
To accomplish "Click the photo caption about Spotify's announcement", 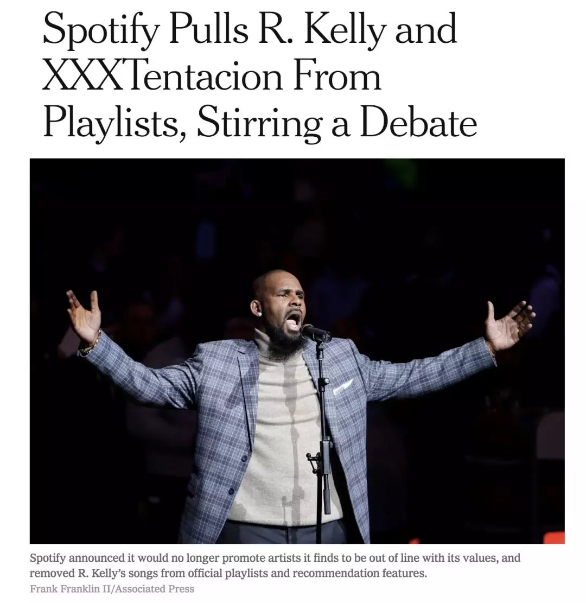I will [275, 565].
